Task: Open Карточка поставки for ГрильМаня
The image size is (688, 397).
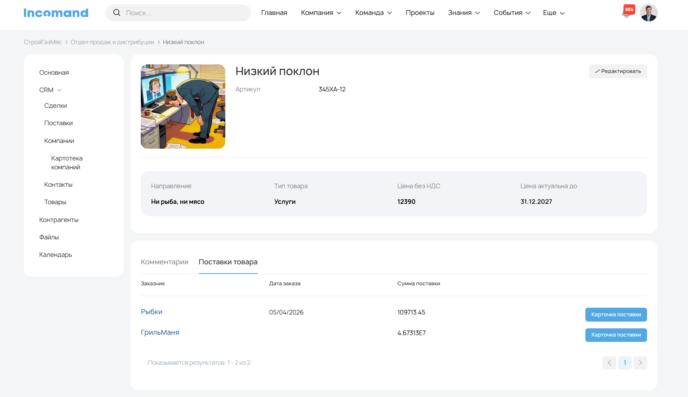Action: pyautogui.click(x=616, y=335)
